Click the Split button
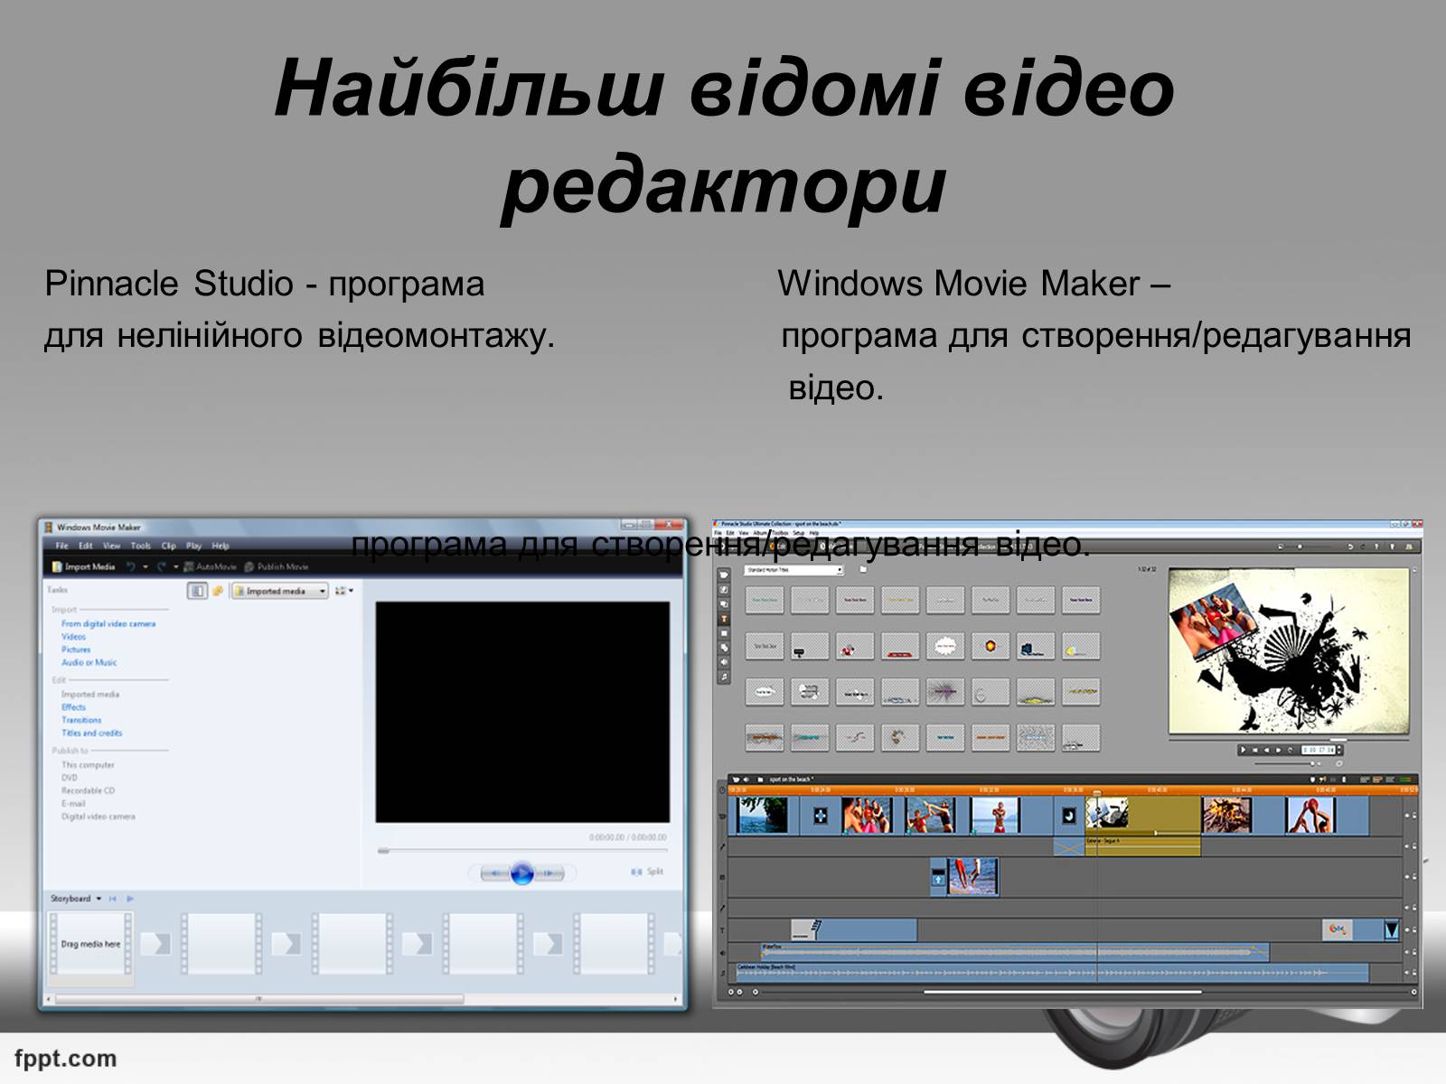The image size is (1446, 1084). 647,871
